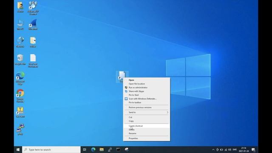Open the network status tray icon

pos(226,150)
